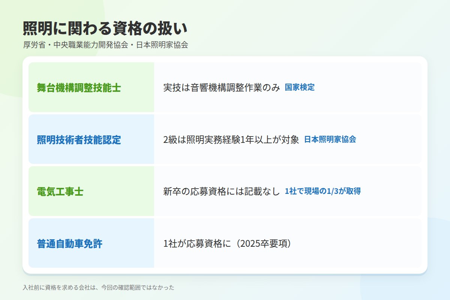Click the text 1社が応募資格に（2025卒要項）

coord(227,244)
